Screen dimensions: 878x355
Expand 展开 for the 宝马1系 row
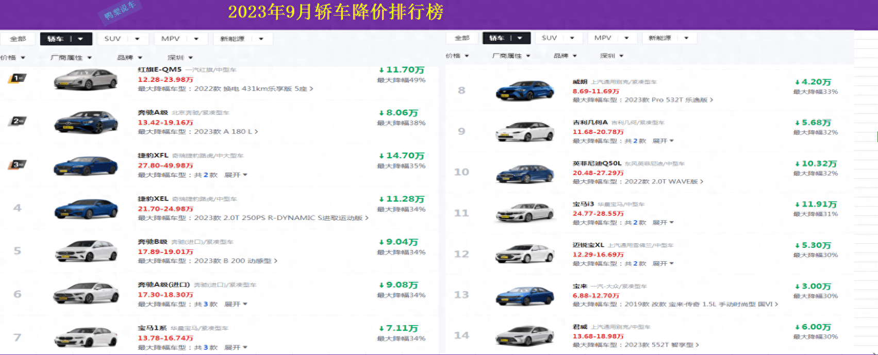(x=236, y=347)
